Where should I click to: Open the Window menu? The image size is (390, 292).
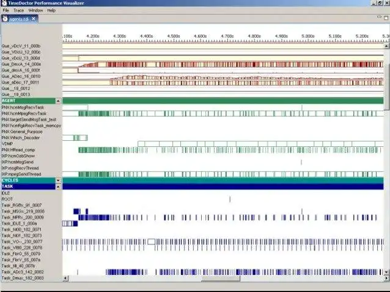tap(35, 10)
